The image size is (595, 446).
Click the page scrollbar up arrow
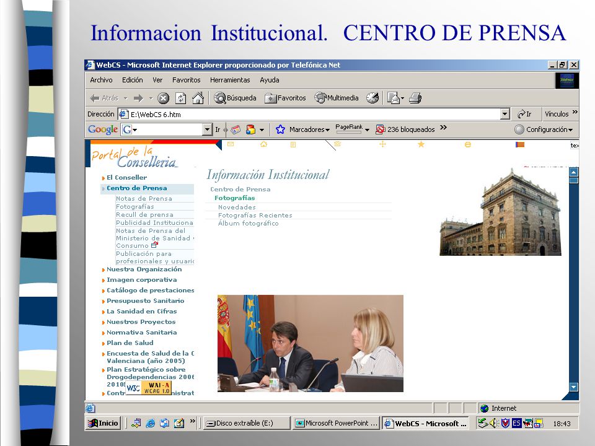(574, 173)
